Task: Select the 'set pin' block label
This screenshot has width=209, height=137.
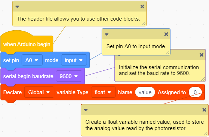Action: (11, 60)
